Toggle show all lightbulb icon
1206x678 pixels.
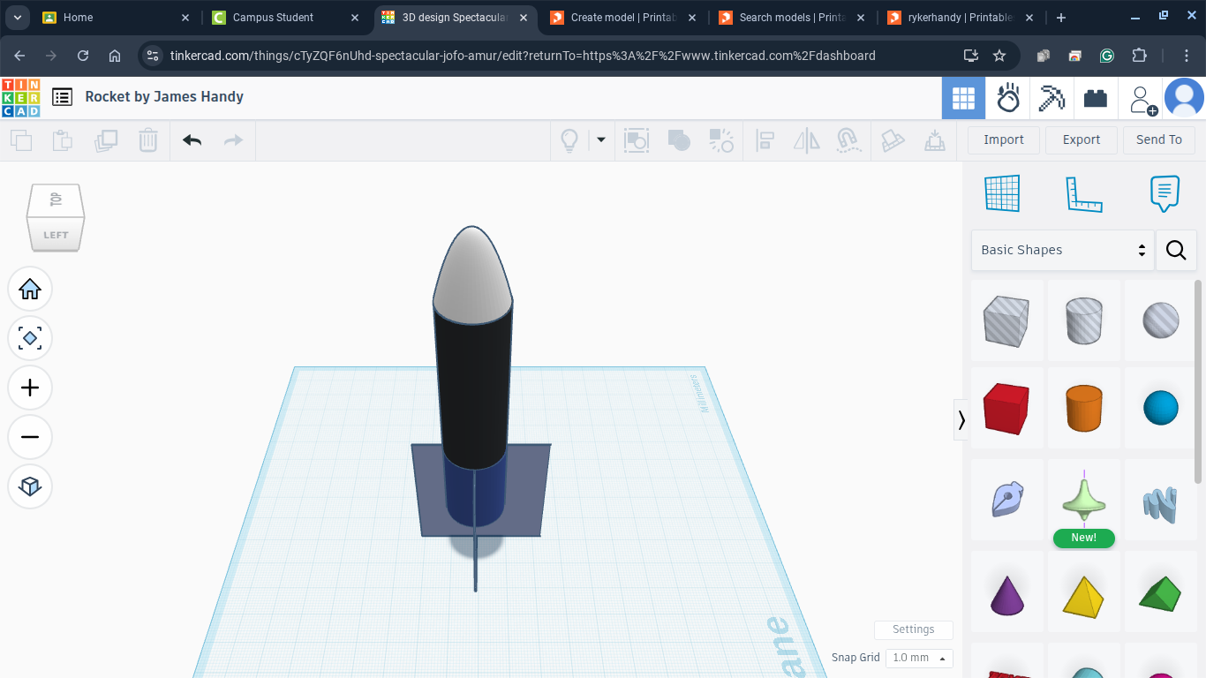click(570, 140)
